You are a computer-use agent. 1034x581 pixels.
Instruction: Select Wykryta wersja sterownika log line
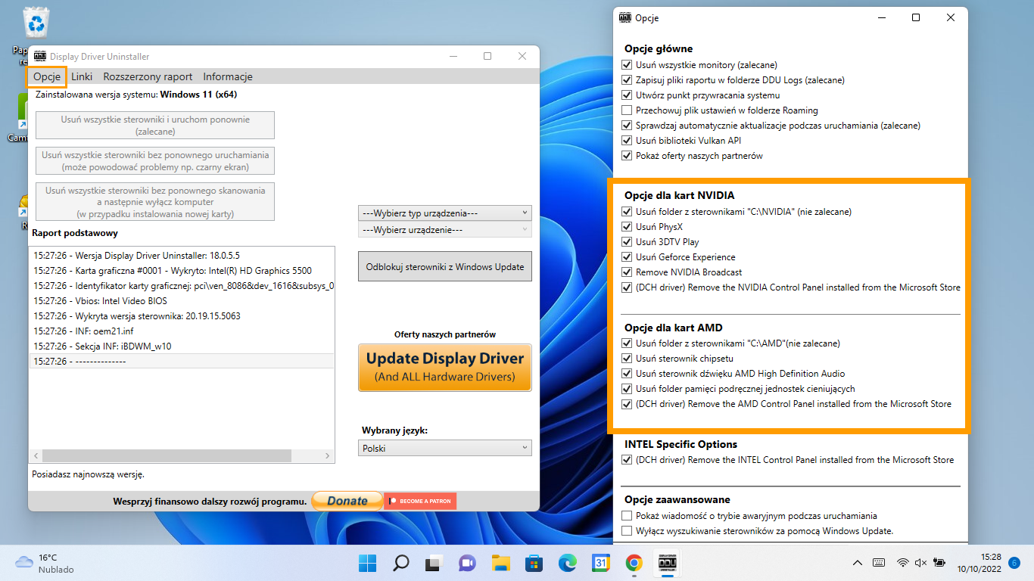(x=137, y=316)
